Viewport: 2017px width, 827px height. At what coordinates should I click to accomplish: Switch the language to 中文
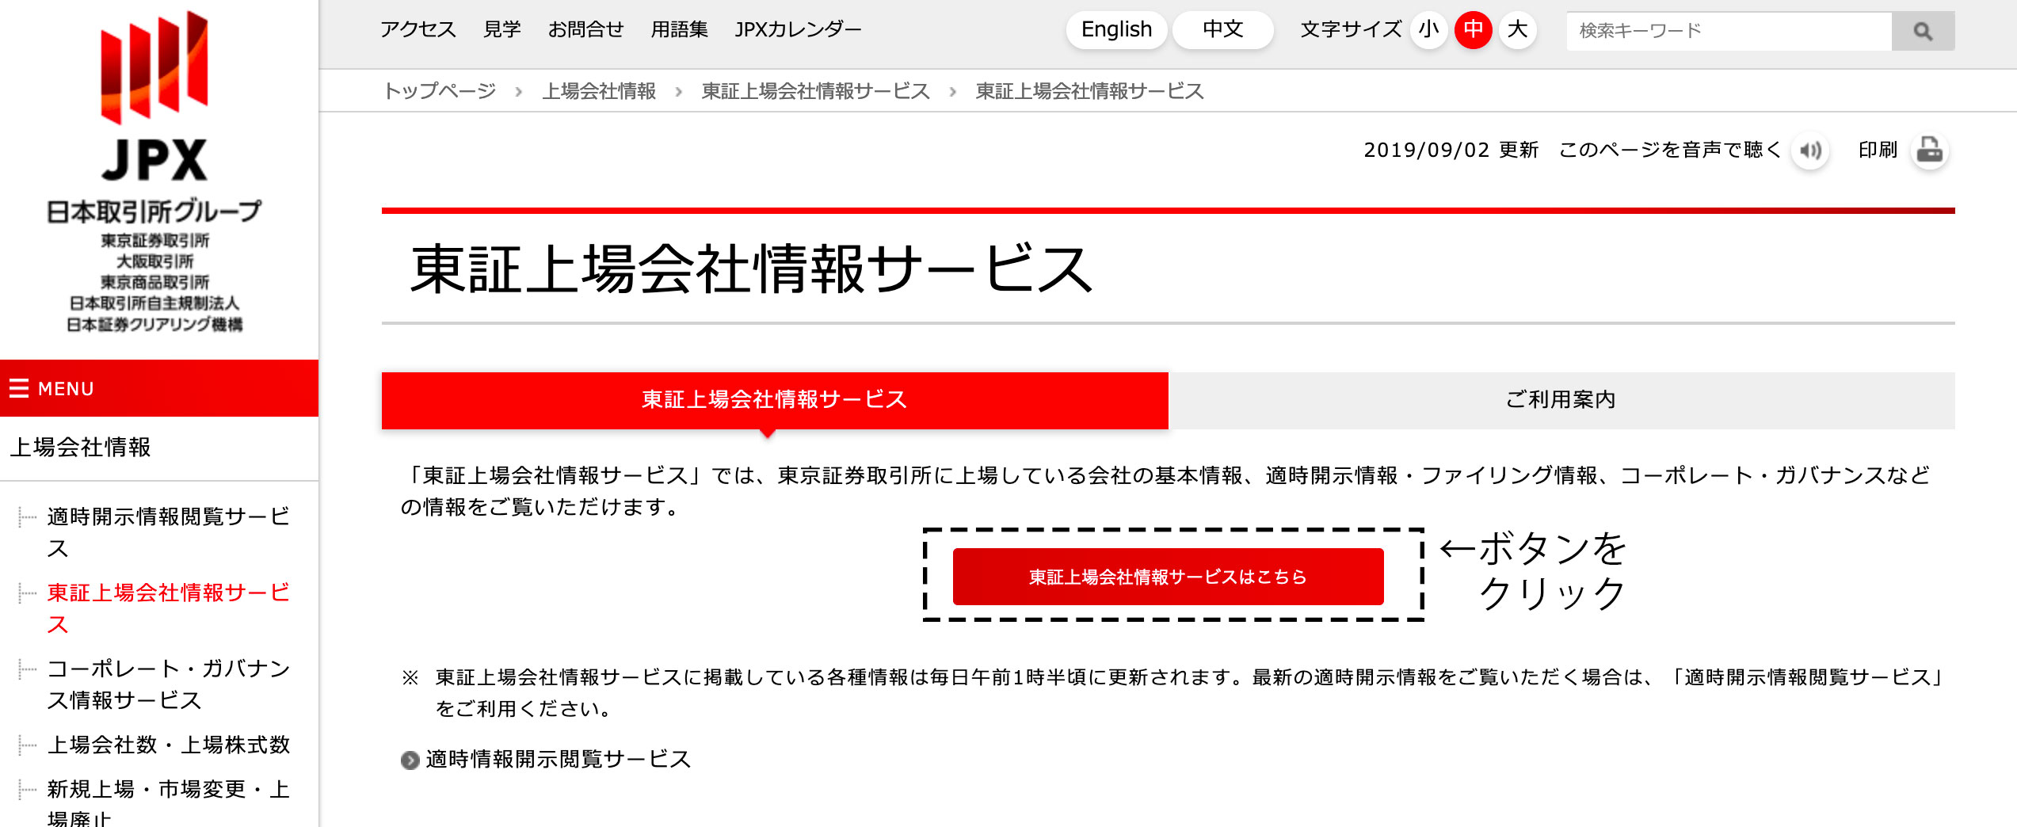[1223, 30]
